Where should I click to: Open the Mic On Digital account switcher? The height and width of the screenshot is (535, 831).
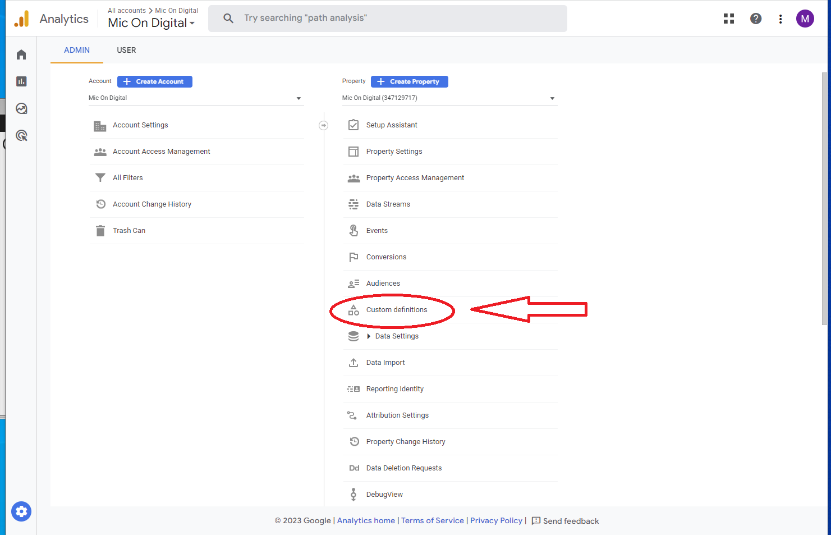tap(151, 23)
